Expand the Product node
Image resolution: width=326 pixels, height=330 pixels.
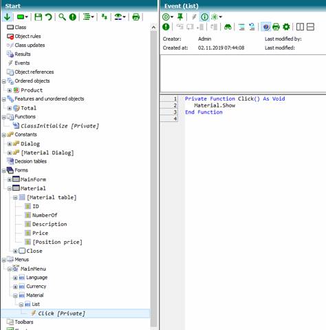click(x=10, y=90)
